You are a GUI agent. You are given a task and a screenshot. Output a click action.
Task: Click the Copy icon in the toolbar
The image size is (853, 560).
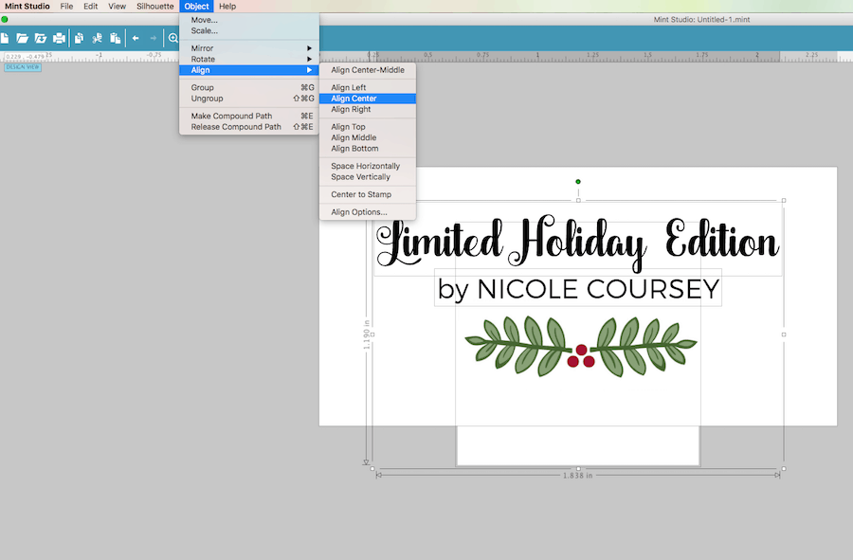coord(80,38)
